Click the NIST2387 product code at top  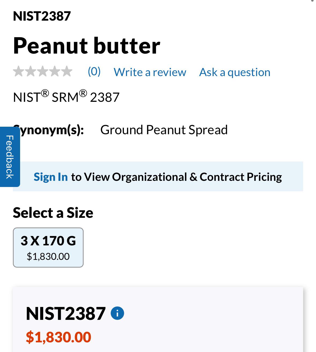(42, 16)
